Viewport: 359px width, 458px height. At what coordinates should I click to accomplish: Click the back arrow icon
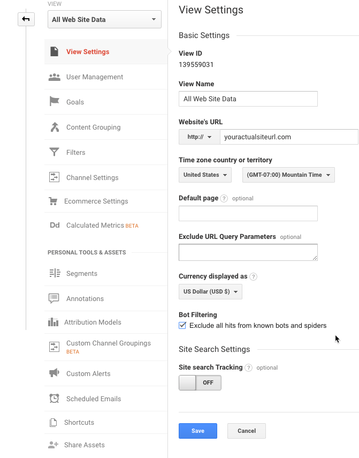click(26, 20)
